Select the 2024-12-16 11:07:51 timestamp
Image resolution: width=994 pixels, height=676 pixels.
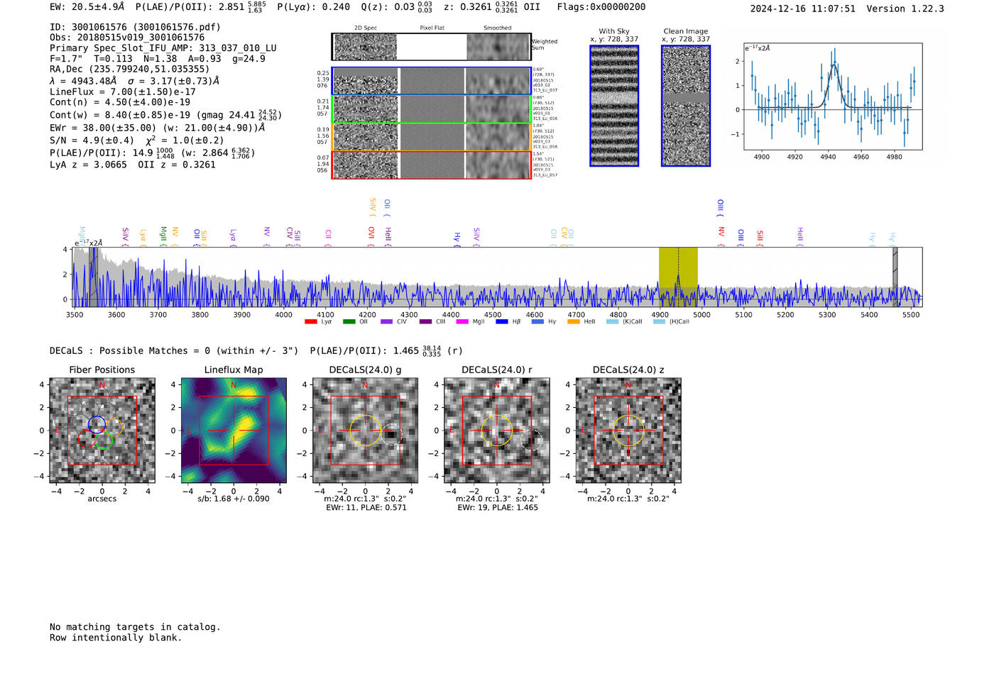[x=803, y=9]
